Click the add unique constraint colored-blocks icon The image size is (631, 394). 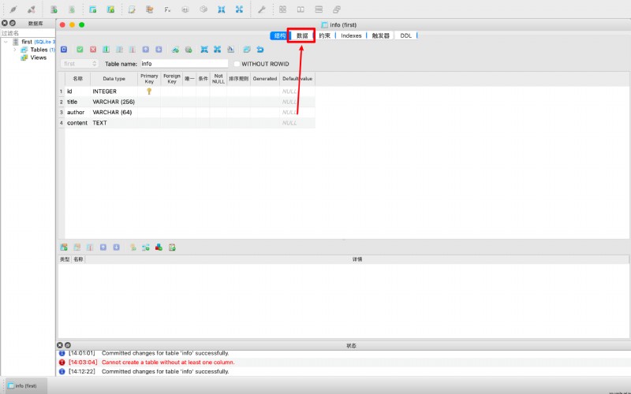pos(159,247)
